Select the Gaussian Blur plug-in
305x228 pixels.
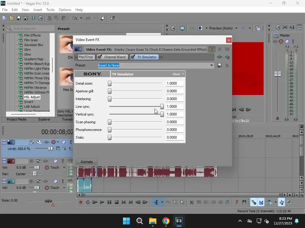click(34, 45)
